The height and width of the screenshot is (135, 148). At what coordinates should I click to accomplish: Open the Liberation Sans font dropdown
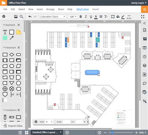point(53,17)
